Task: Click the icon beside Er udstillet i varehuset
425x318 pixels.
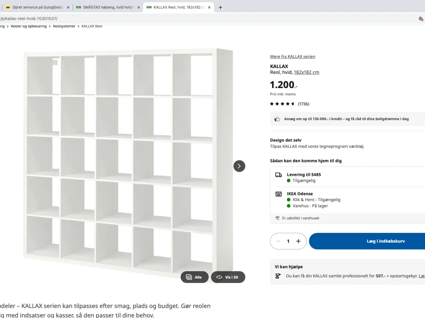Action: point(277,218)
